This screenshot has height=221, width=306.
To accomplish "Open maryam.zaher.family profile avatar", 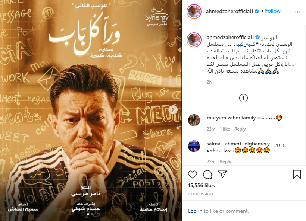I will coord(194,120).
